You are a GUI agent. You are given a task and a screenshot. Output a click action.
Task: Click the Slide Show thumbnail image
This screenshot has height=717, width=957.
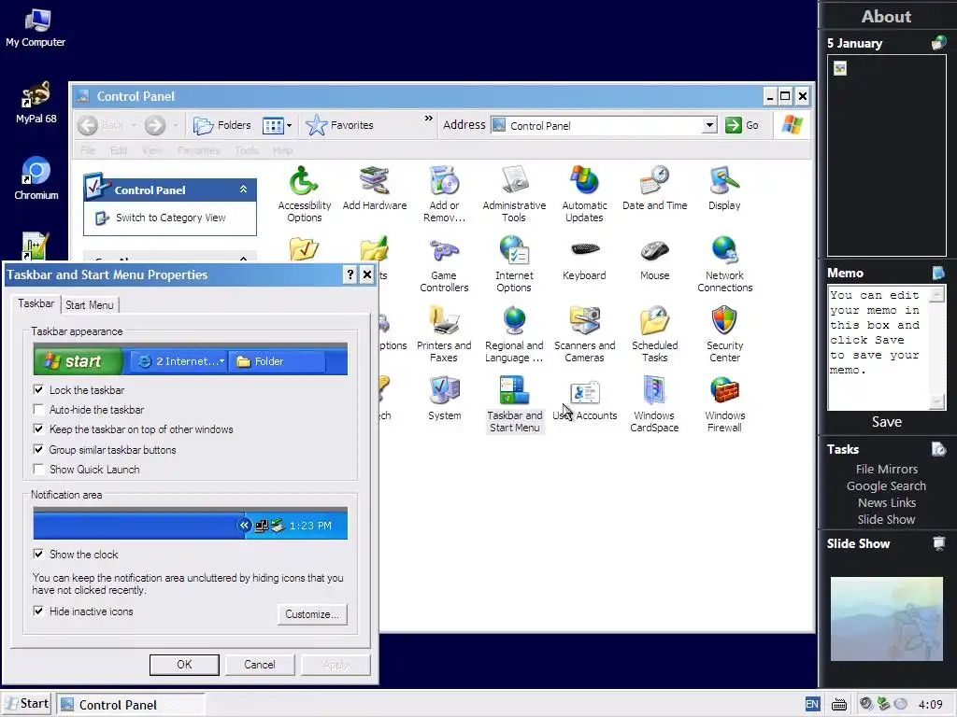coord(886,618)
